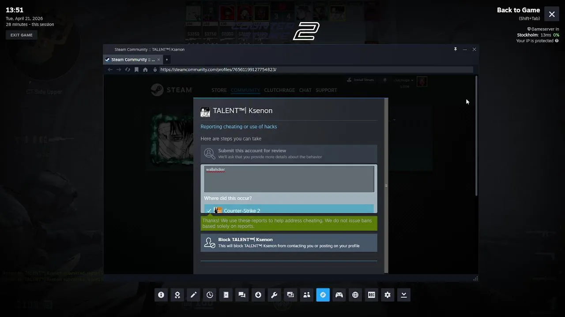565x317 pixels.
Task: Expand the clutchrage account dropdown
Action: pyautogui.click(x=403, y=80)
